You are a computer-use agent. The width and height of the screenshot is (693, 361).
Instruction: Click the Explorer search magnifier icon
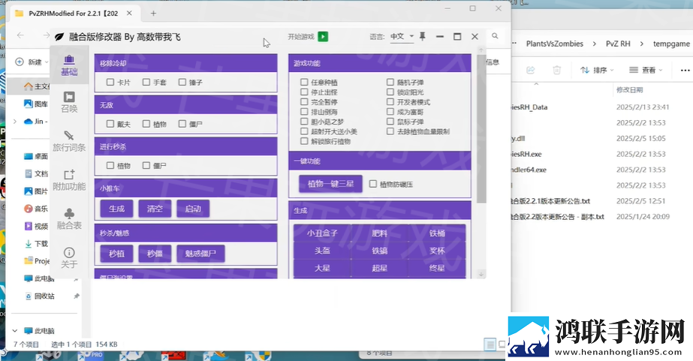(495, 36)
